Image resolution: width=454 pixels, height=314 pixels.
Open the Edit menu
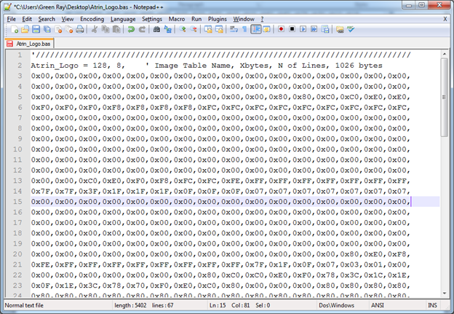[27, 19]
